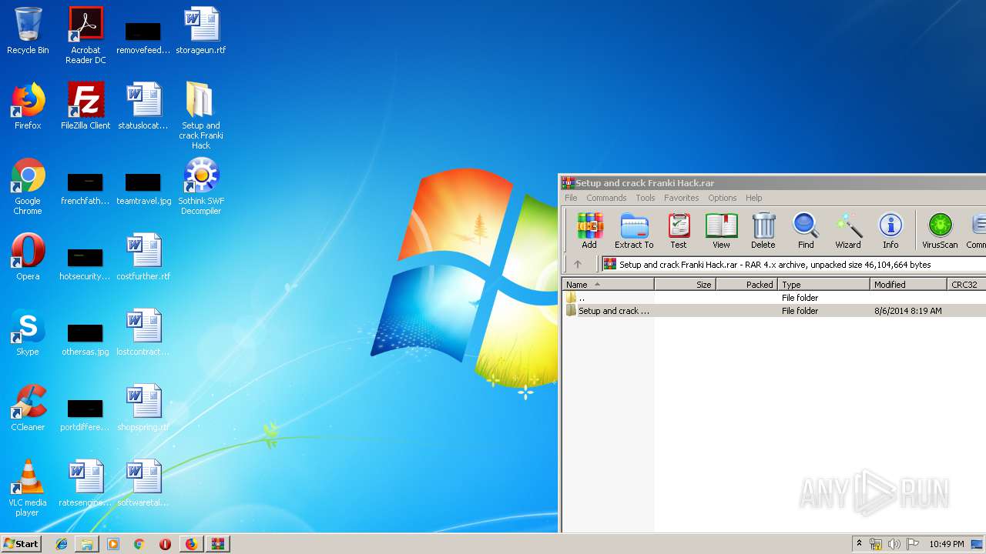Open the Wizard tool
The height and width of the screenshot is (554, 986).
[848, 231]
